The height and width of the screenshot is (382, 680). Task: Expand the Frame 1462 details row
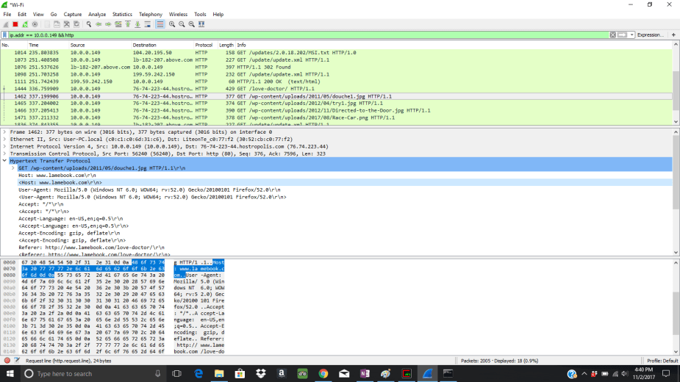(4, 131)
